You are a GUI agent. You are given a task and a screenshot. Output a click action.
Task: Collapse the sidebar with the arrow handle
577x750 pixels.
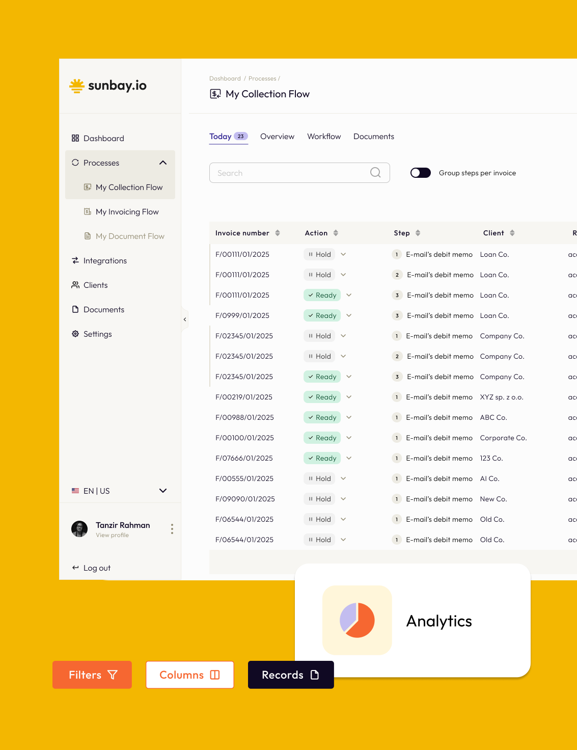point(185,319)
